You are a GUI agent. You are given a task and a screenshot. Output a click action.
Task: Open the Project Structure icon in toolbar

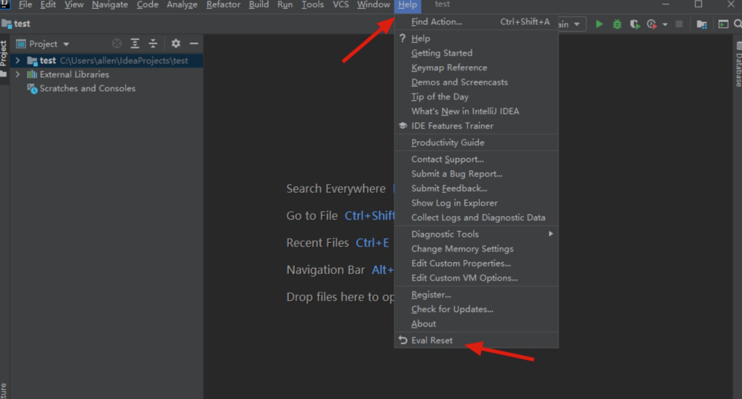[x=702, y=24]
